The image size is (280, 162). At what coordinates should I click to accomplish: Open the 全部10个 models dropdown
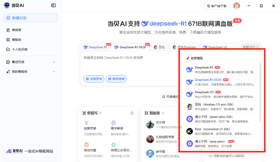(250, 47)
